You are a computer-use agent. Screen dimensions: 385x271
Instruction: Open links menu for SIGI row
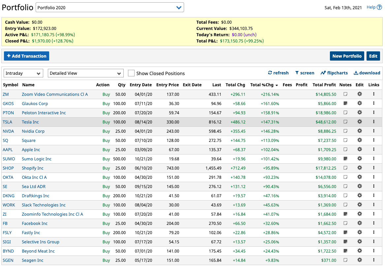(374, 242)
